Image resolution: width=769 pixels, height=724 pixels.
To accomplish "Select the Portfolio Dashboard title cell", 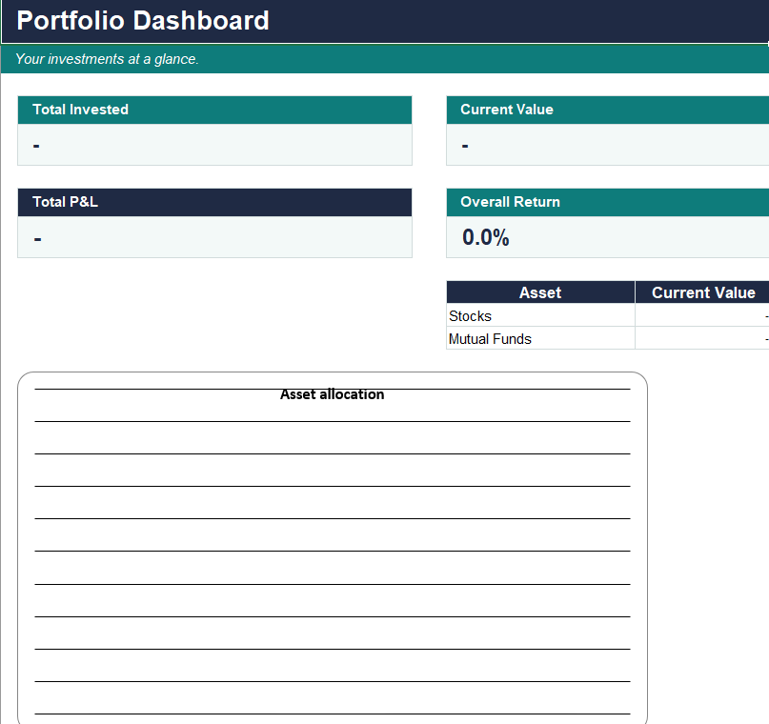I will [385, 21].
